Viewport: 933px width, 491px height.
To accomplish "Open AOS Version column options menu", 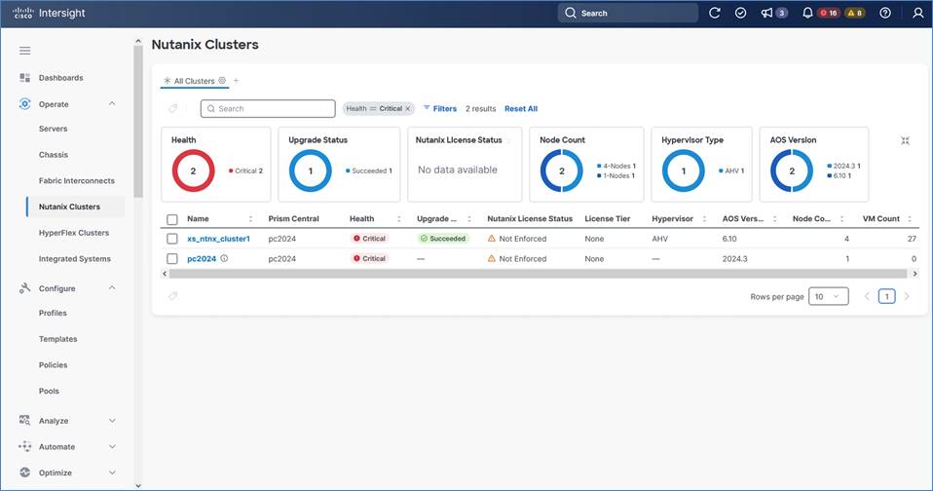I will [x=774, y=219].
